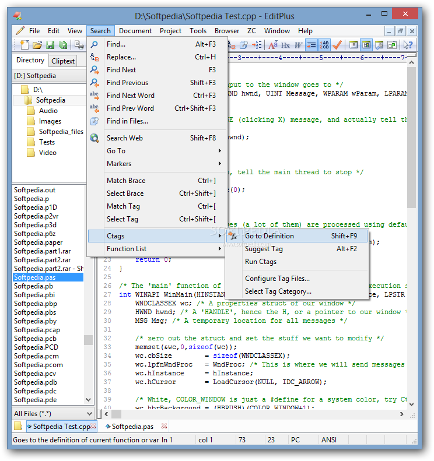Click the Preferences wrench window icon
The width and height of the screenshot is (434, 461).
pyautogui.click(x=379, y=45)
